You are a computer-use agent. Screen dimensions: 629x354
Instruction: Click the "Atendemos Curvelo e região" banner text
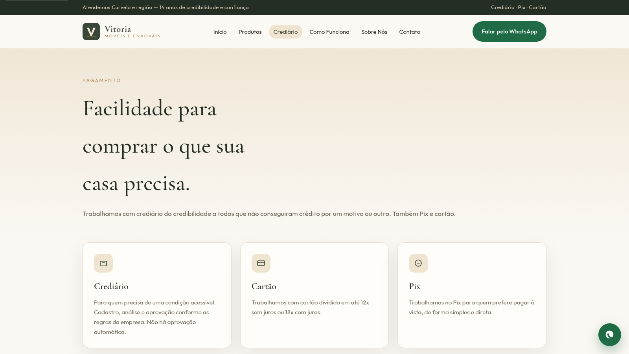tap(166, 7)
